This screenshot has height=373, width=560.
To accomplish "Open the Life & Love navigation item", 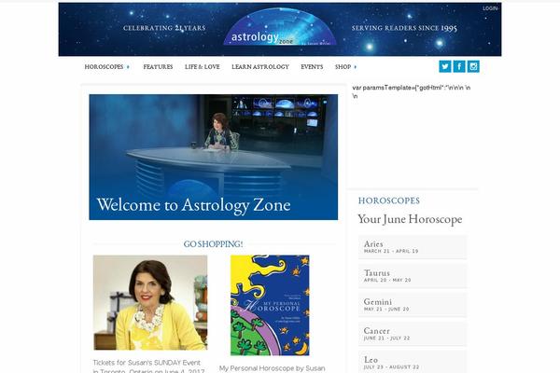I will (203, 67).
